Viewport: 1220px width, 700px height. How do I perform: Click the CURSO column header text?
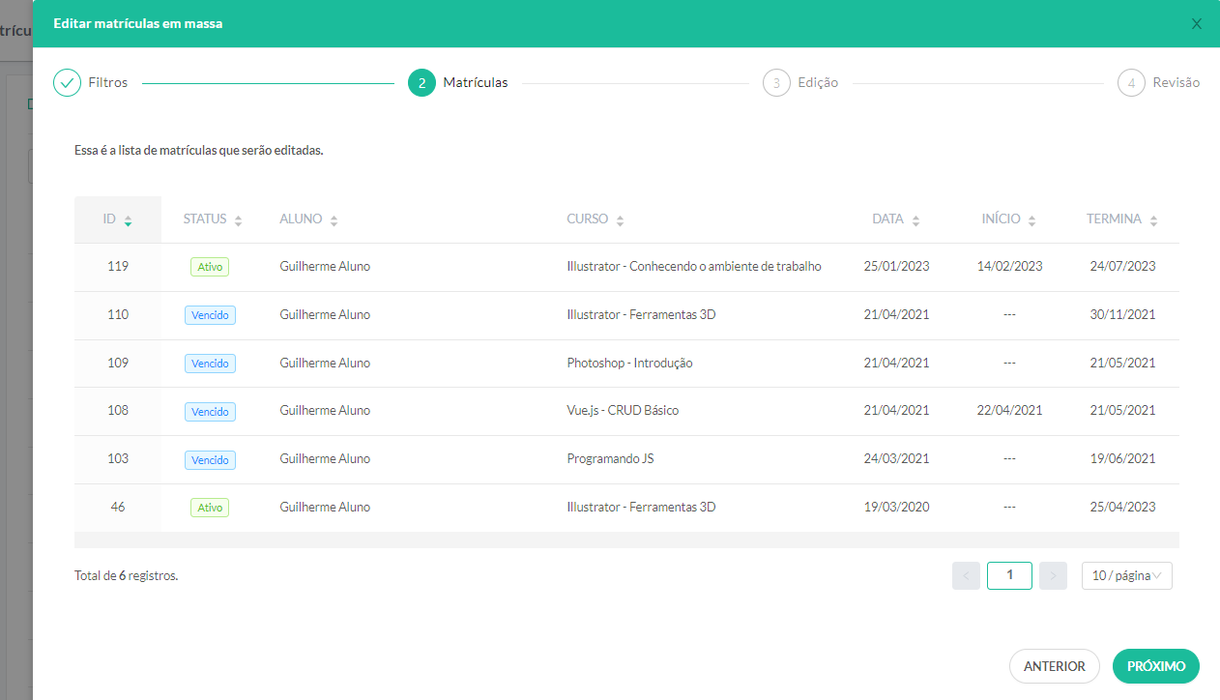588,219
